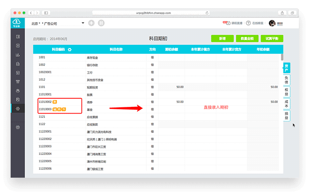Select the 损益 side tab
This screenshot has width=309, height=195.
point(286,116)
